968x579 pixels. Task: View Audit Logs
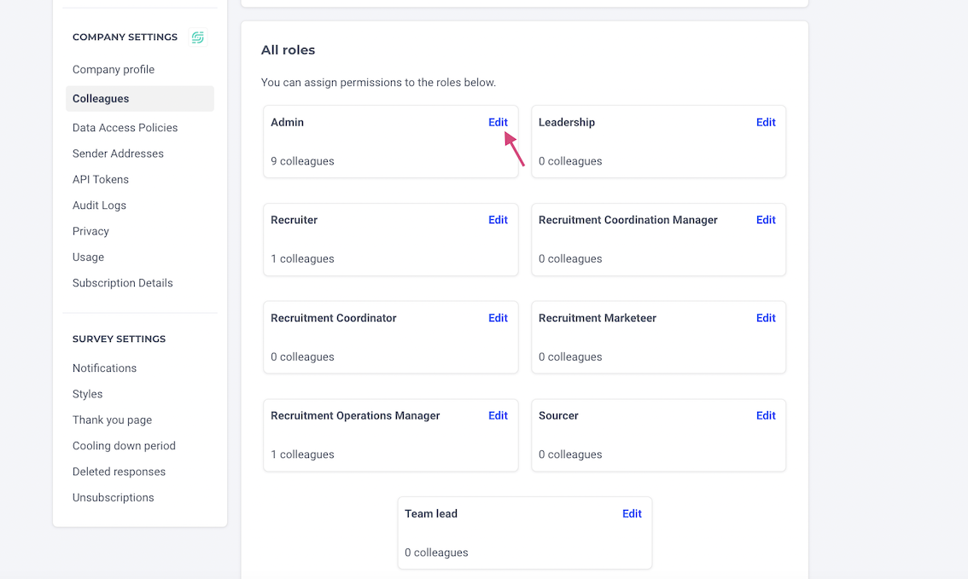[x=99, y=206]
